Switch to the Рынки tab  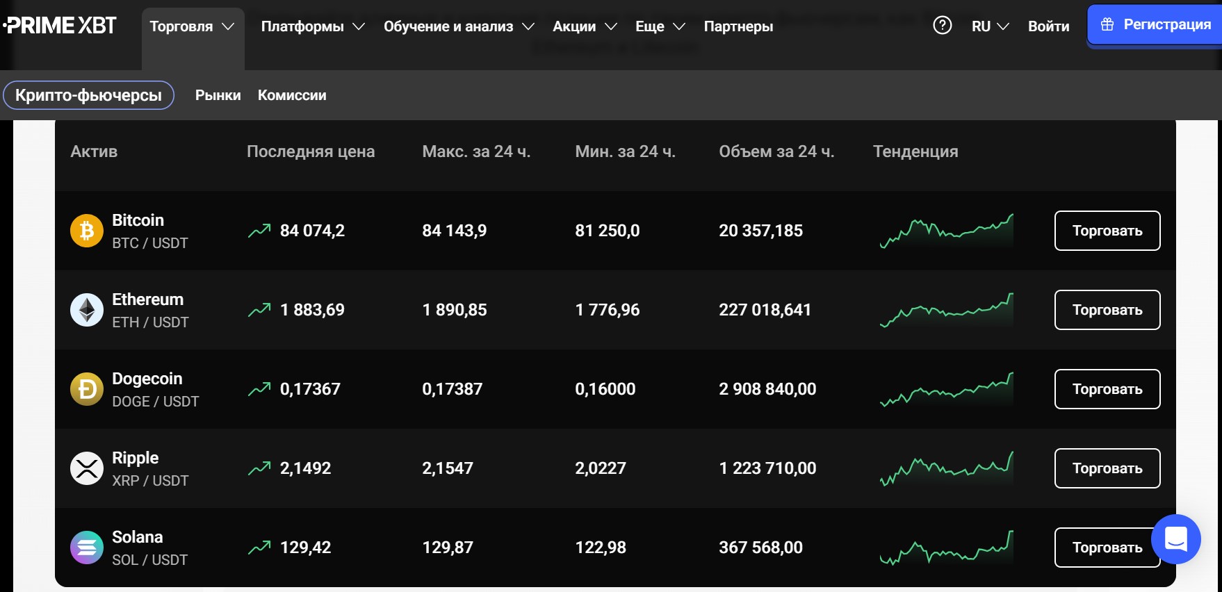218,95
